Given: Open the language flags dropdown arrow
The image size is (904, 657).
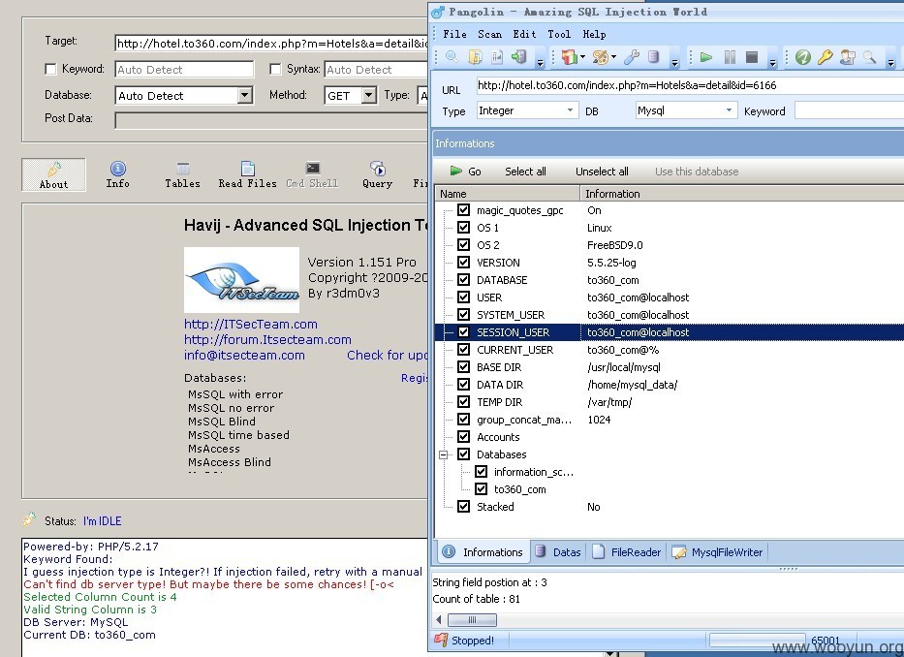Looking at the screenshot, I should (x=583, y=56).
